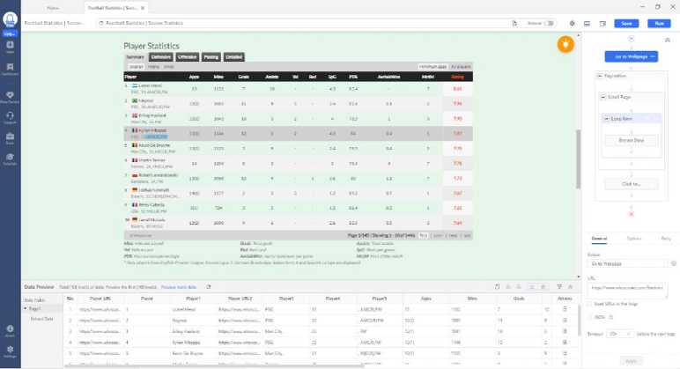The height and width of the screenshot is (369, 680).
Task: Switch to the Home tab
Action: pyautogui.click(x=53, y=8)
